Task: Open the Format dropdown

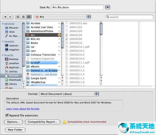Action: [69, 94]
